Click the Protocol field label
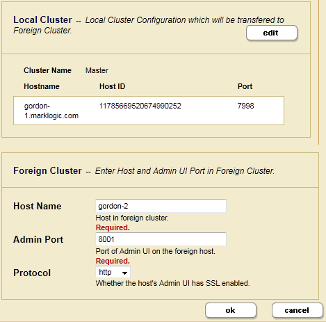This screenshot has width=326, height=322. pos(32,273)
